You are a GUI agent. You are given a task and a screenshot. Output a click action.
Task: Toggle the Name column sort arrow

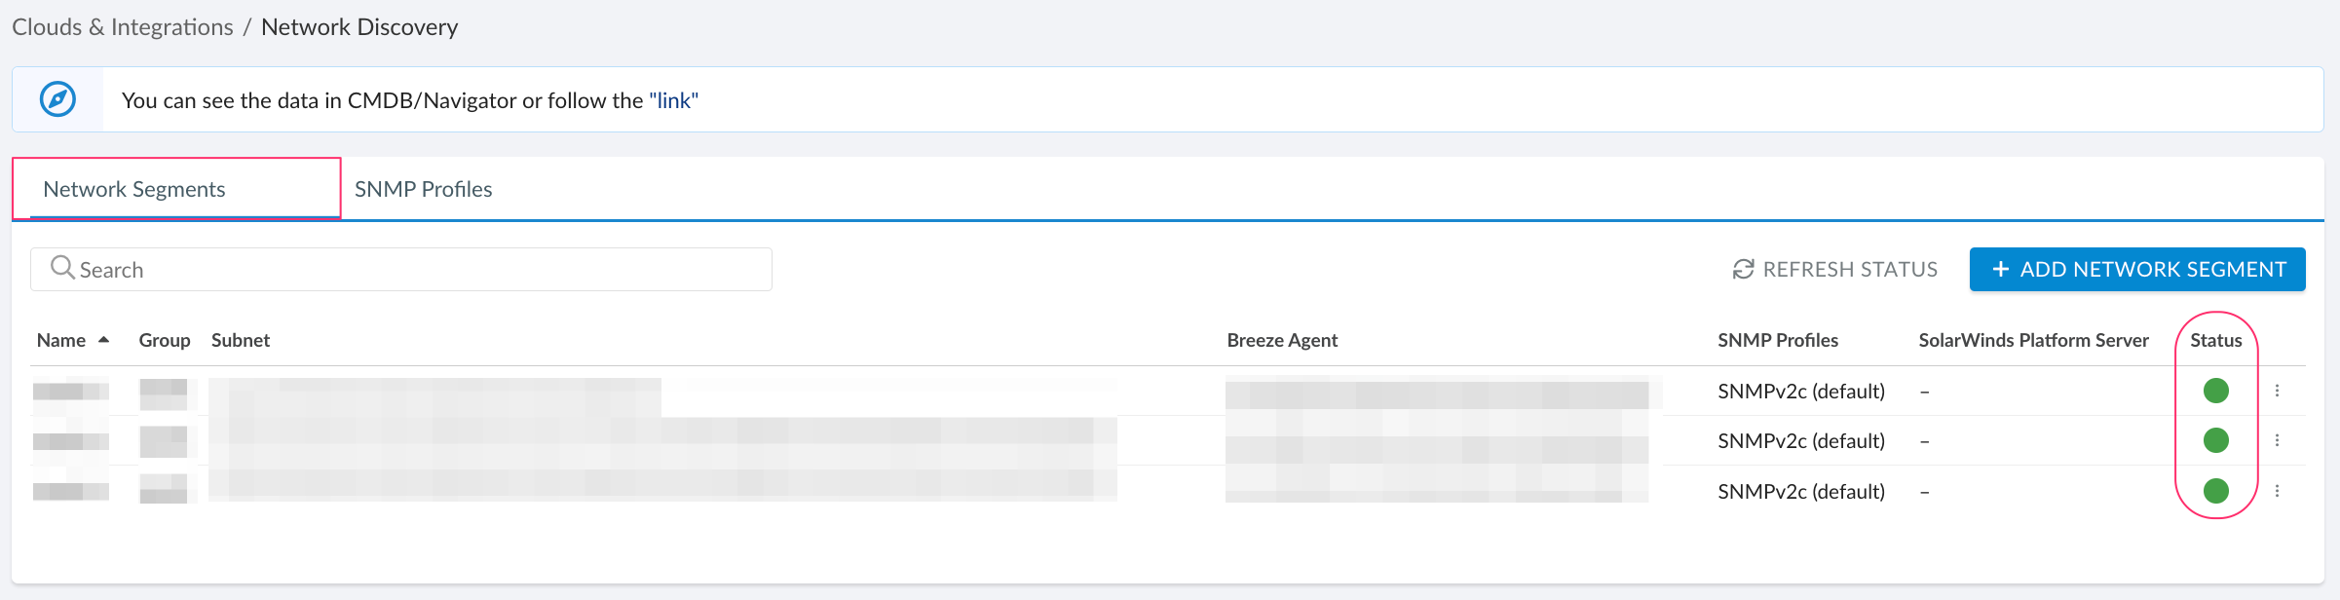click(103, 340)
